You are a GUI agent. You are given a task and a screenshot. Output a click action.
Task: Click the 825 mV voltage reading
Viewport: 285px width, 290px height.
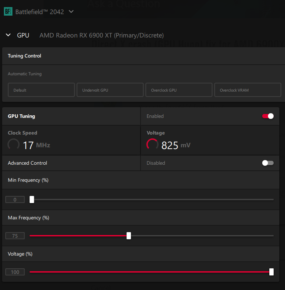point(176,145)
